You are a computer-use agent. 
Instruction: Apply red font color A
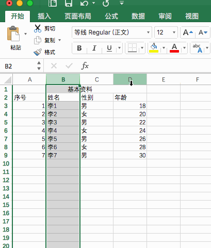coord(174,48)
